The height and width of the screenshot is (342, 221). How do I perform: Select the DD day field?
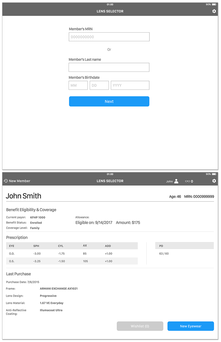[99, 85]
